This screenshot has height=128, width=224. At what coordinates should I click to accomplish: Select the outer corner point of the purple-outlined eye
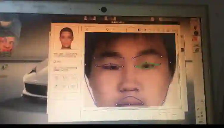(x=97, y=66)
